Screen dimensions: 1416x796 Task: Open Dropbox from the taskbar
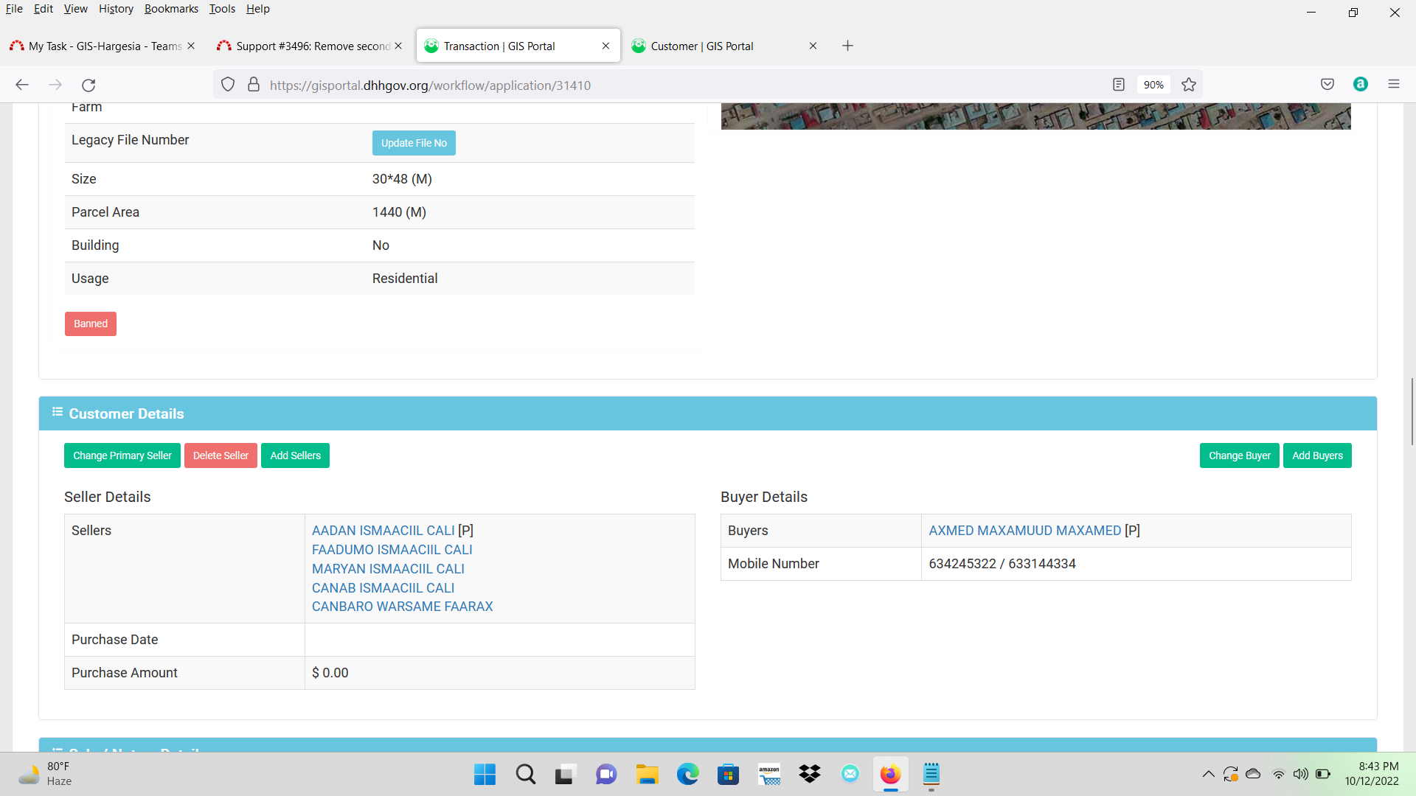pyautogui.click(x=810, y=774)
